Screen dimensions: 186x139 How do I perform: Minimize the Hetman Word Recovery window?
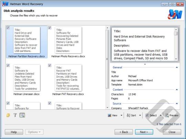tap(165, 4)
